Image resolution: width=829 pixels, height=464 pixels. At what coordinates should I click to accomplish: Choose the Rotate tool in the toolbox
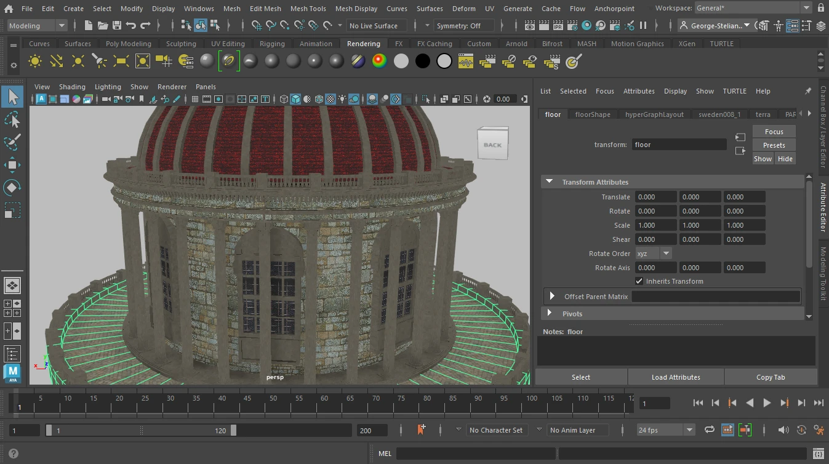(12, 187)
